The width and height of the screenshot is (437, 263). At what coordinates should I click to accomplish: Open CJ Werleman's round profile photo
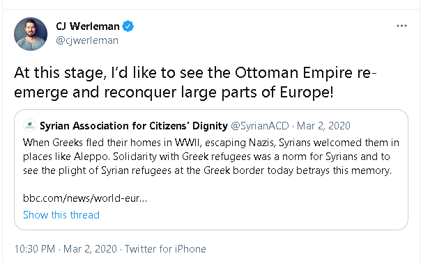coord(31,34)
